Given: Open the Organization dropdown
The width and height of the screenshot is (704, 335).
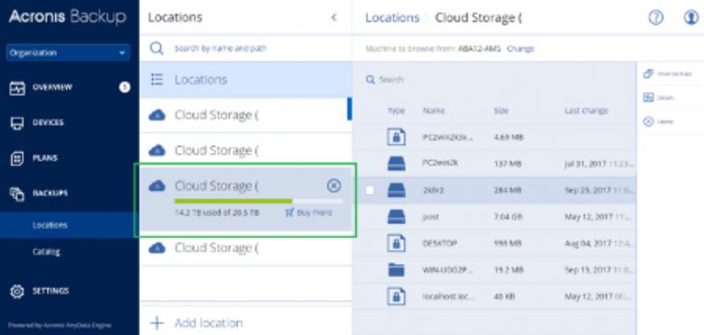Looking at the screenshot, I should coord(69,53).
